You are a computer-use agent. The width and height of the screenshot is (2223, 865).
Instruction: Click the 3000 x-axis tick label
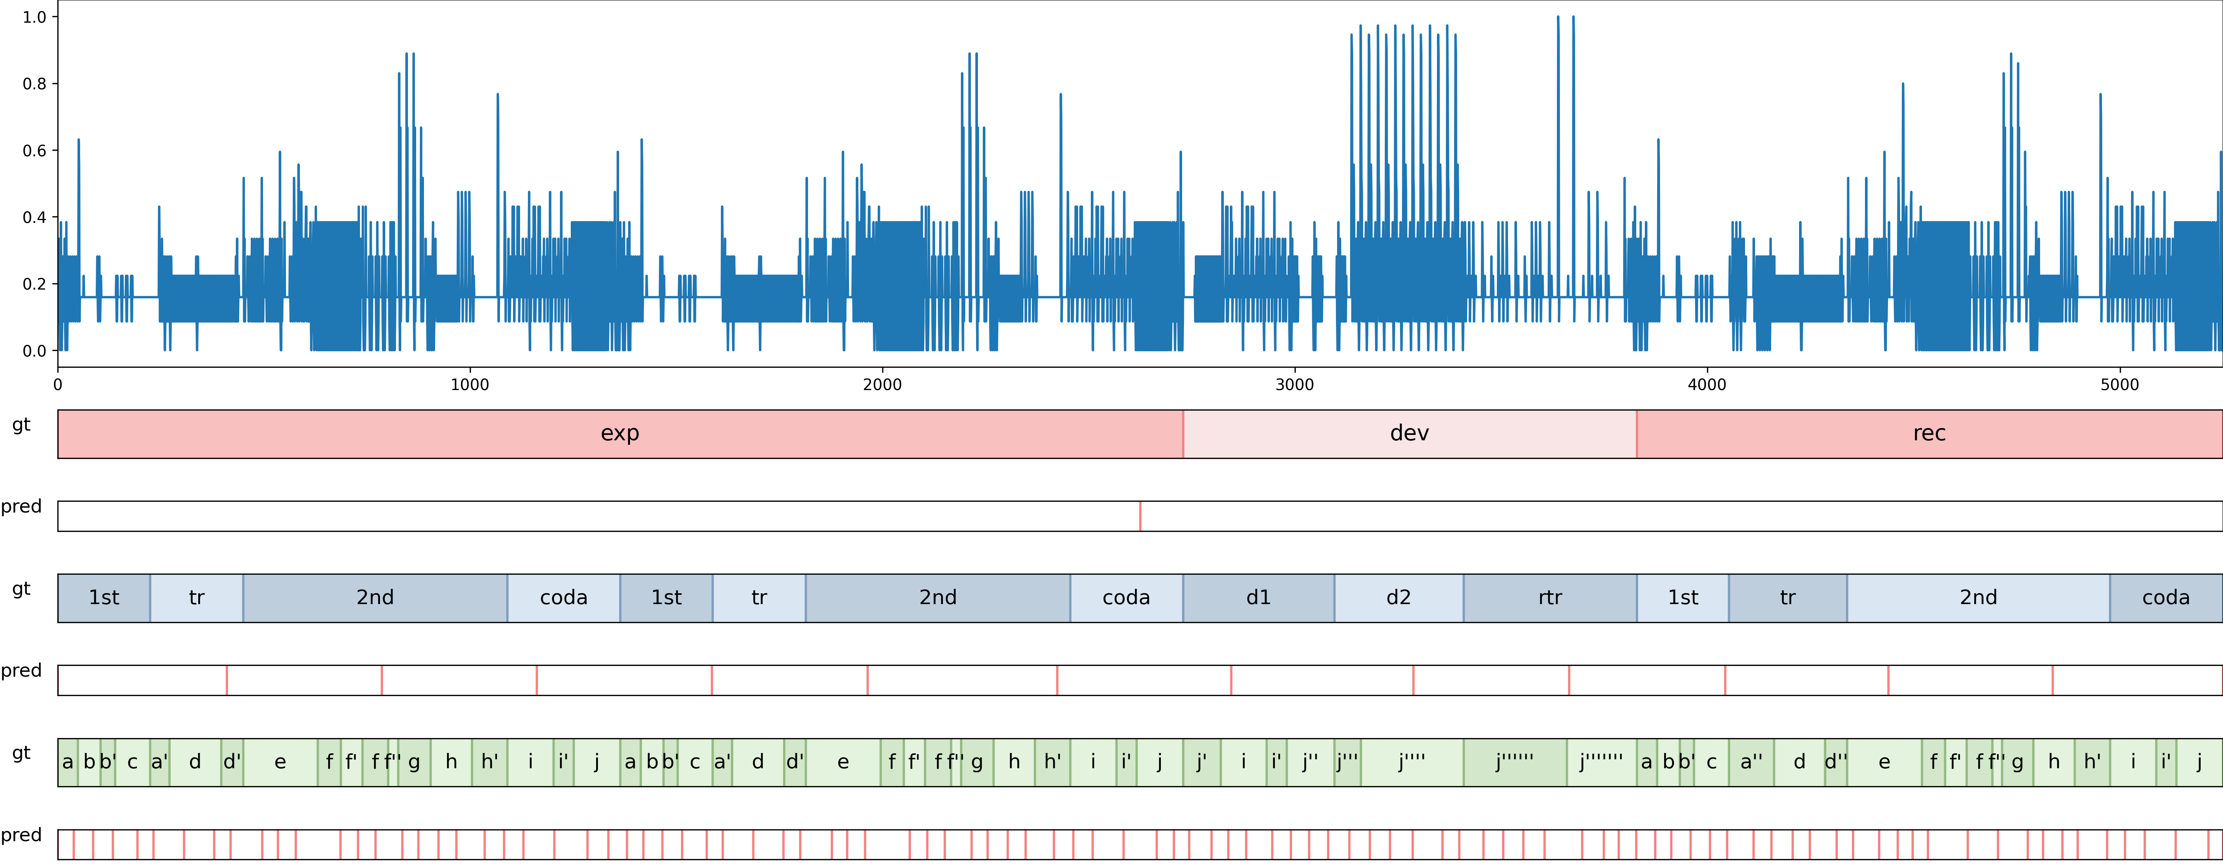[1295, 384]
